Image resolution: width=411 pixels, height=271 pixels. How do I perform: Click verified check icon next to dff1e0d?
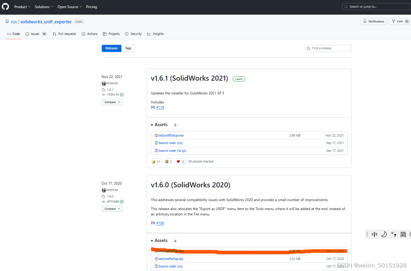(122, 202)
